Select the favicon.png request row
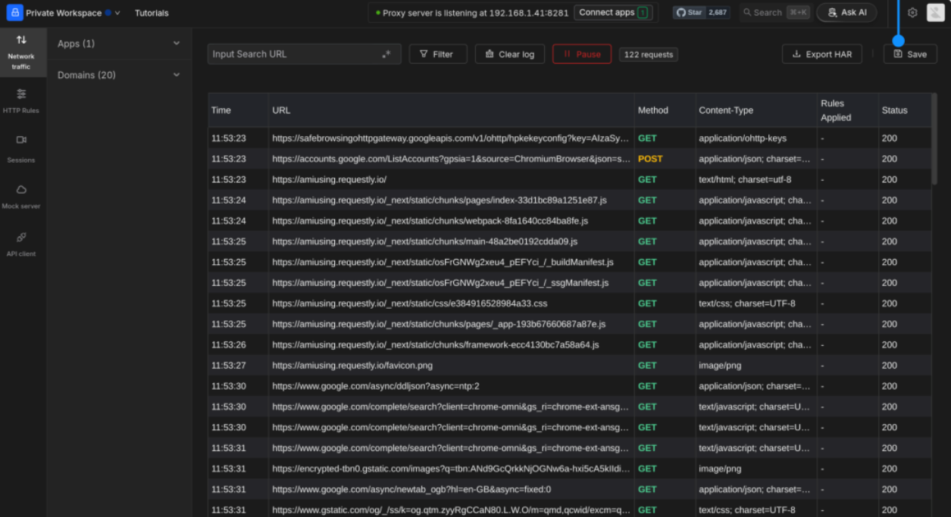 click(x=569, y=365)
